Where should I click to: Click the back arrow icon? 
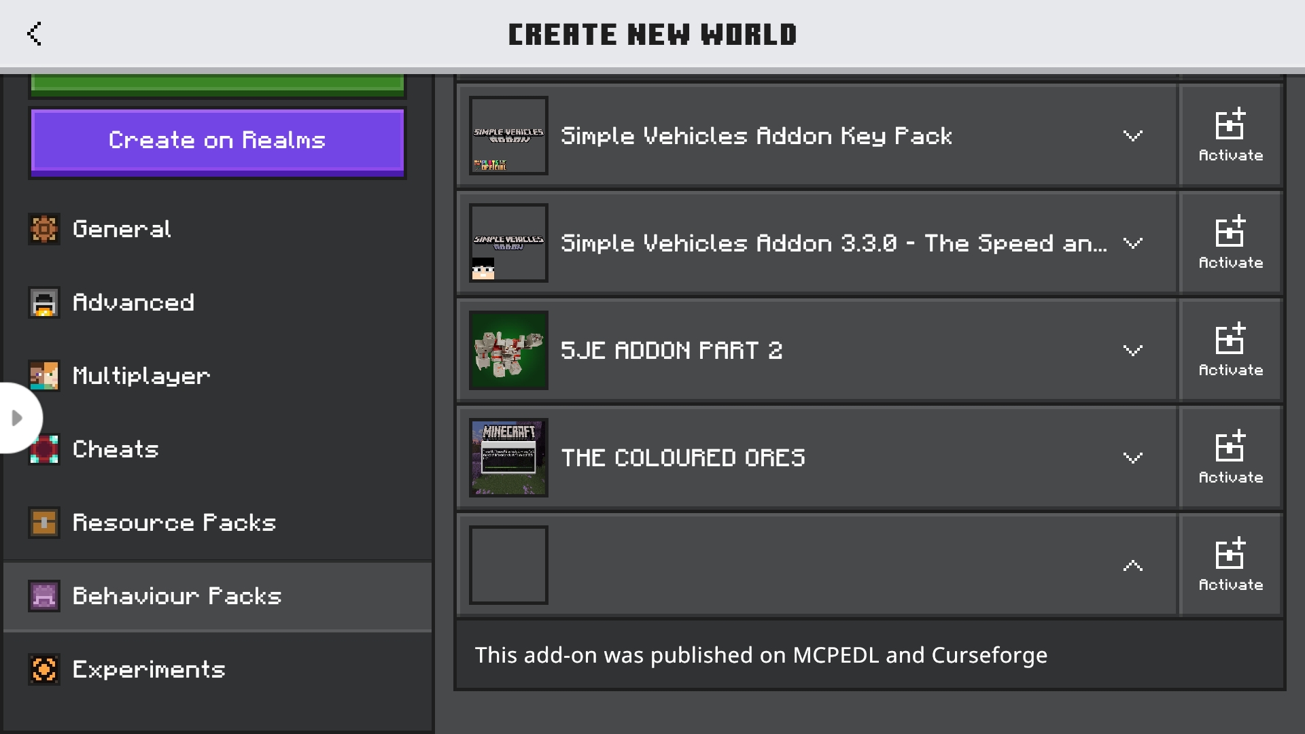35,33
